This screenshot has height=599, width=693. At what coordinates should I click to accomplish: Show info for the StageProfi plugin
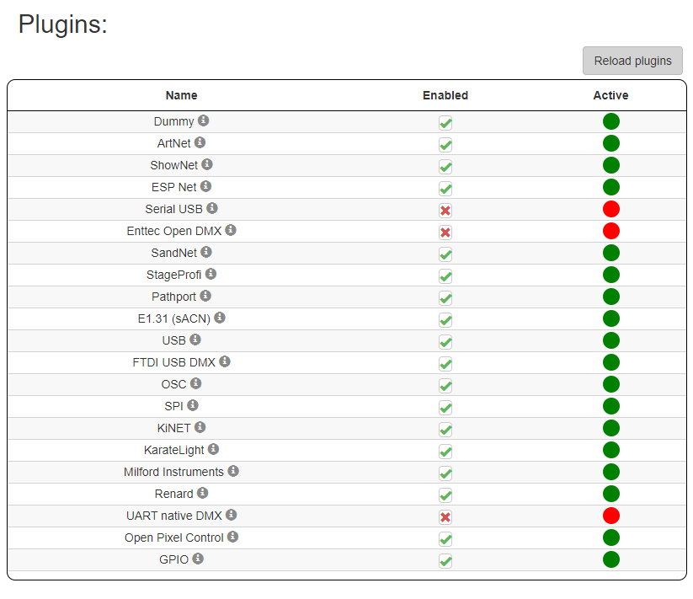[x=211, y=274]
